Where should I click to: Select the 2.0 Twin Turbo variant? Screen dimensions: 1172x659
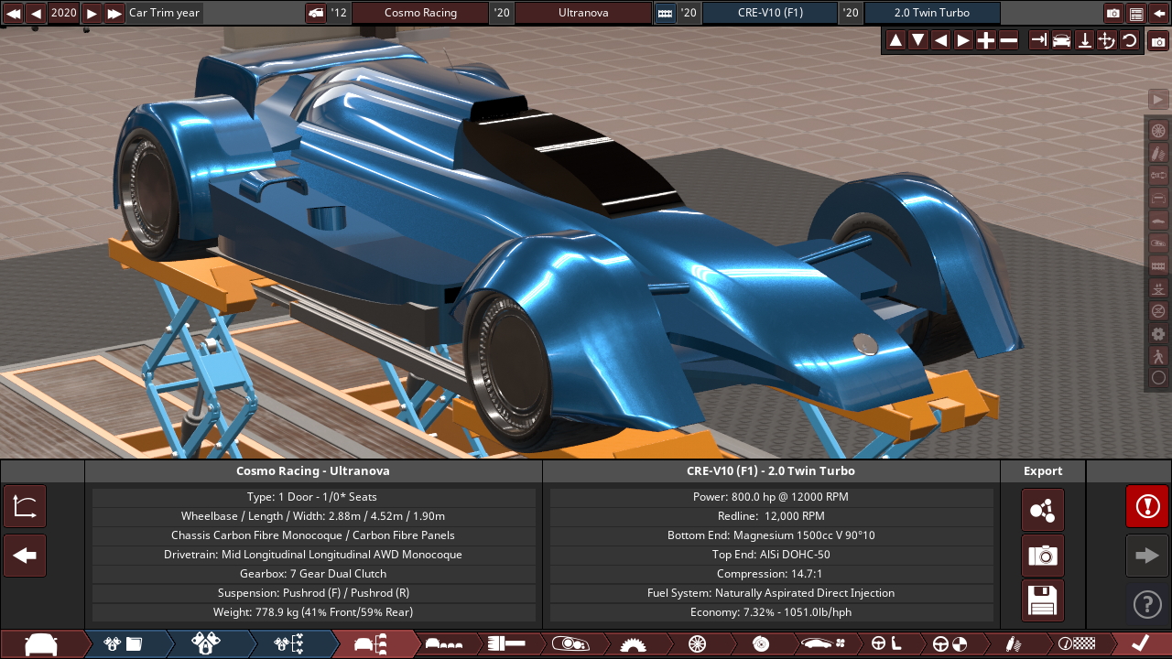932,13
